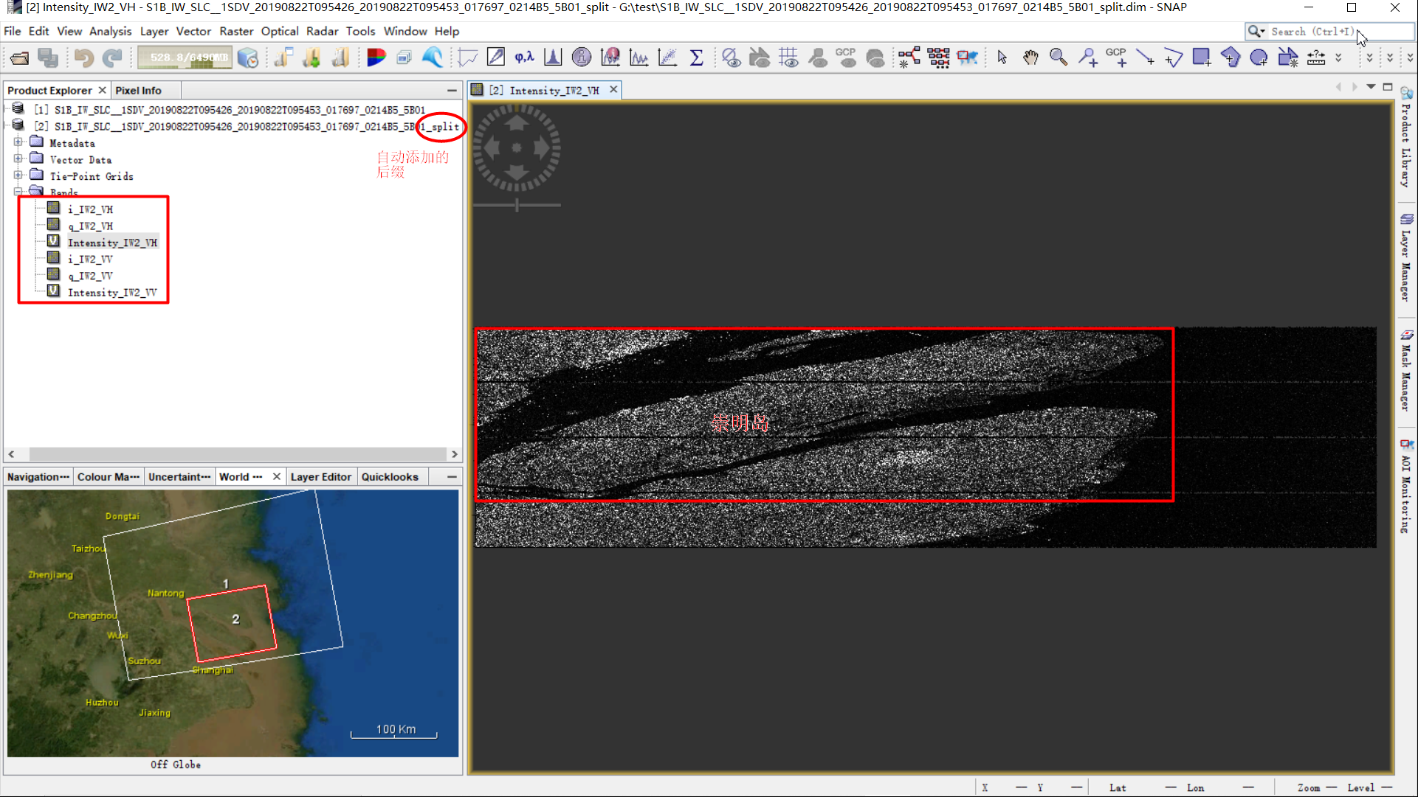The height and width of the screenshot is (797, 1418).
Task: Open the Radar menu
Action: tap(323, 31)
